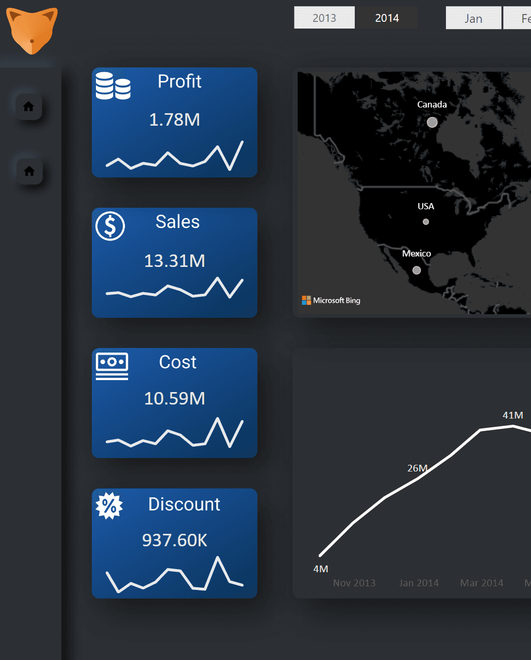
Task: Click the Discount card title
Action: (x=184, y=504)
